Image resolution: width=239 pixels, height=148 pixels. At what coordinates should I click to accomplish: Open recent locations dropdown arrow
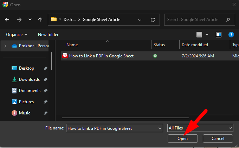point(30,20)
